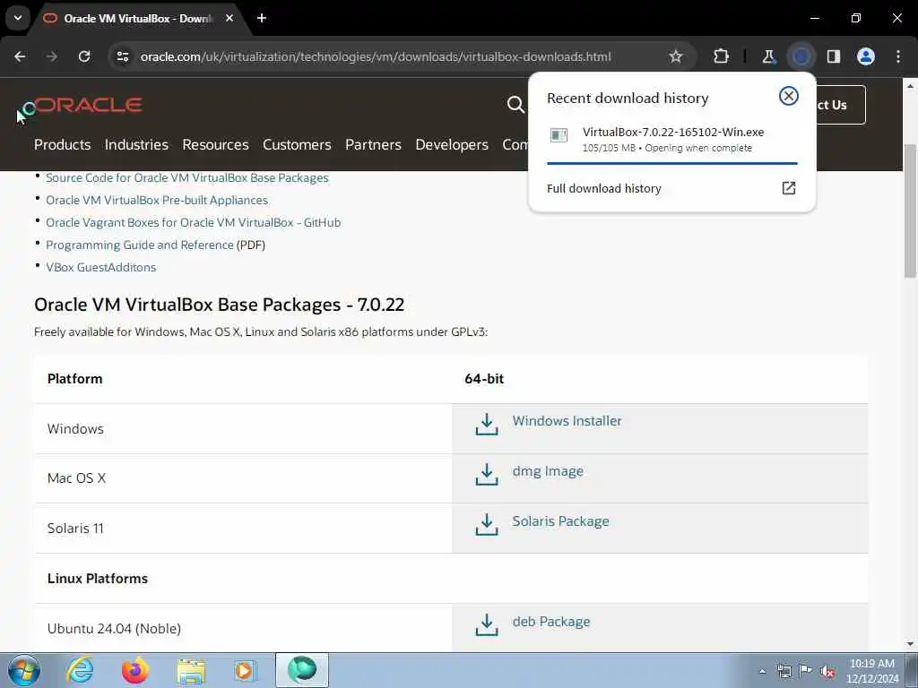Open the Extensions puzzle icon
Image resolution: width=918 pixels, height=688 pixels.
pyautogui.click(x=722, y=56)
